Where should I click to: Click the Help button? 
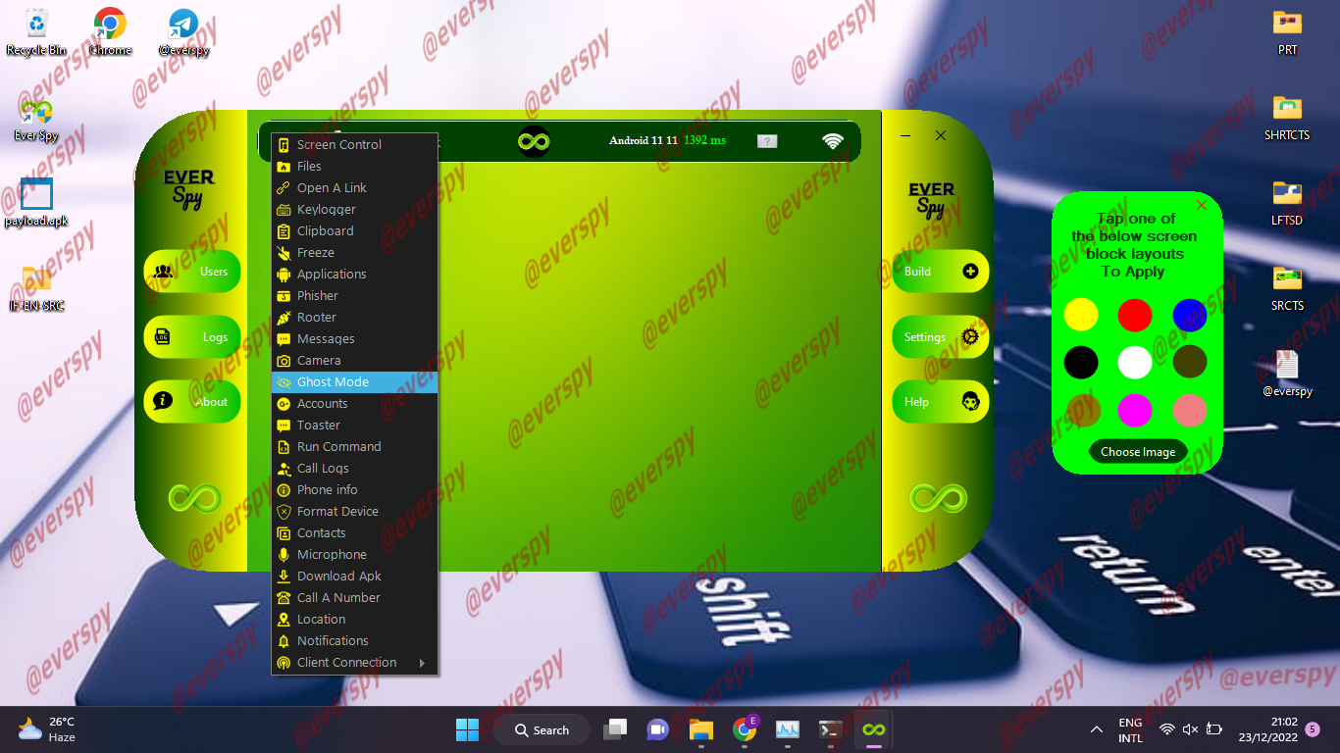[940, 401]
